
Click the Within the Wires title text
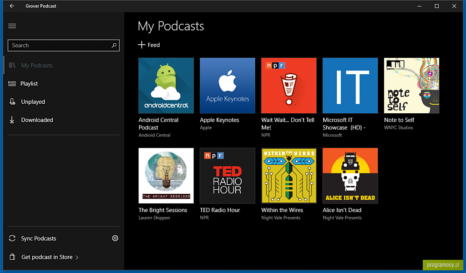click(282, 210)
